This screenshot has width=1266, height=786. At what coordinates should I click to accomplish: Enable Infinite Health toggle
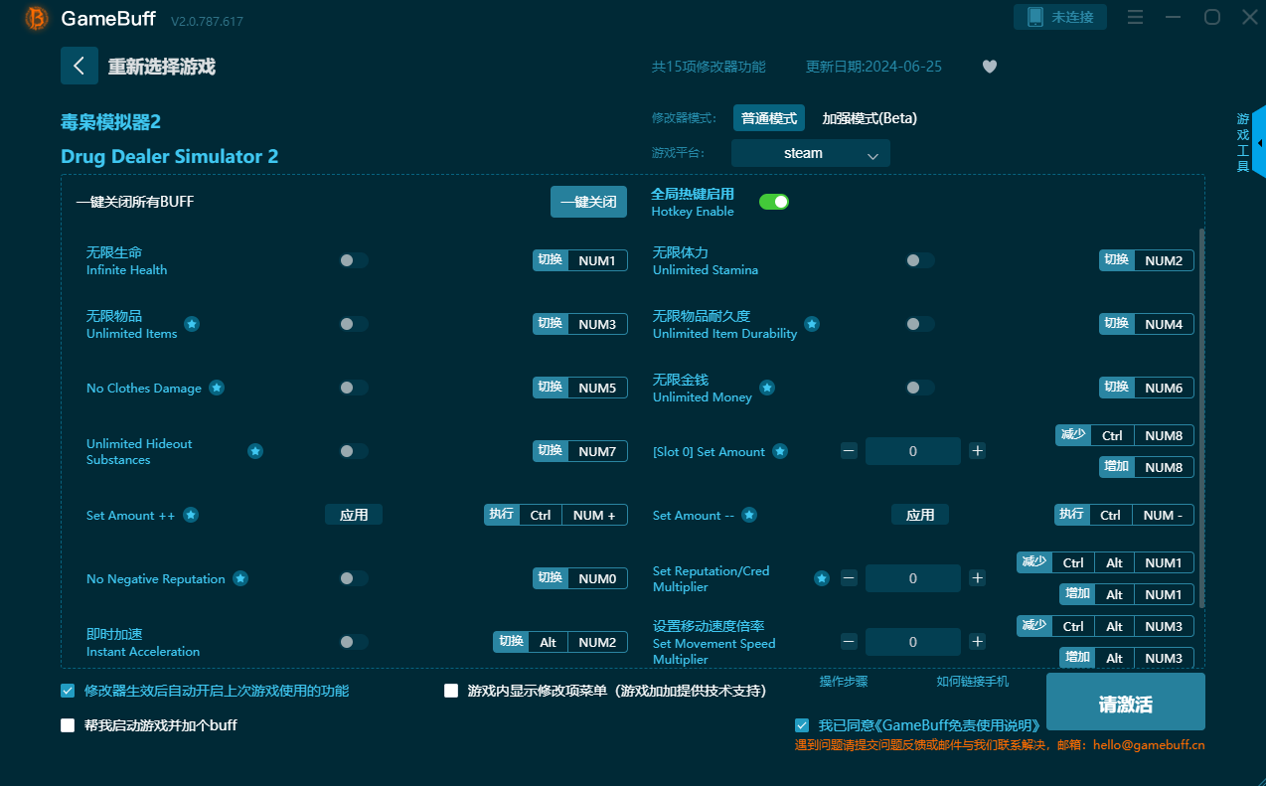tap(354, 260)
